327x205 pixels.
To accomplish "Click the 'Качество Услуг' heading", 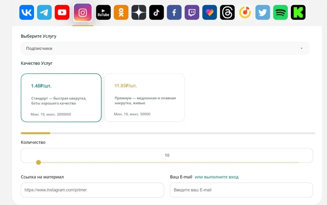I will click(x=36, y=63).
